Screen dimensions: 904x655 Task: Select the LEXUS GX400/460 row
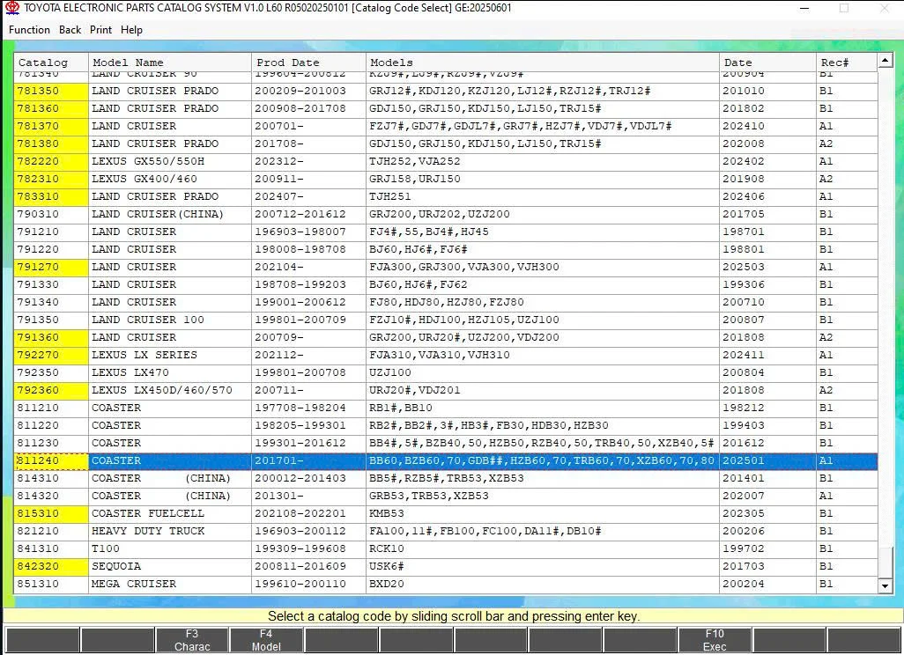pyautogui.click(x=446, y=180)
